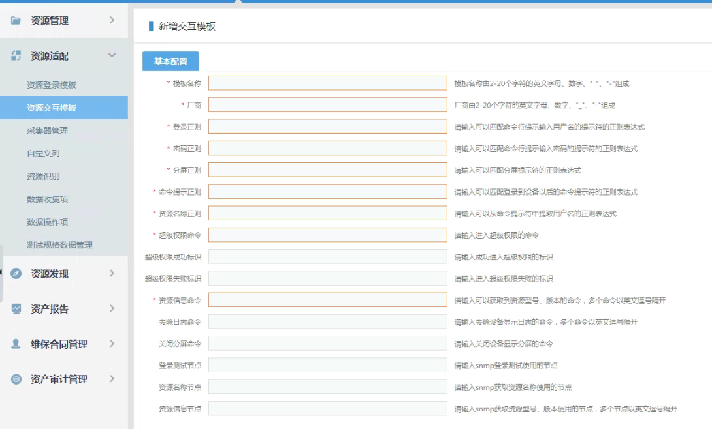Click the 新增交互模板 page title
The height and width of the screenshot is (429, 712).
pos(187,26)
